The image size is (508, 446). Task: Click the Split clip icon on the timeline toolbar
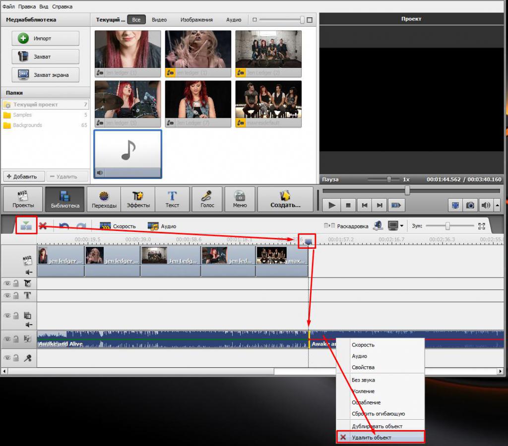tap(26, 225)
